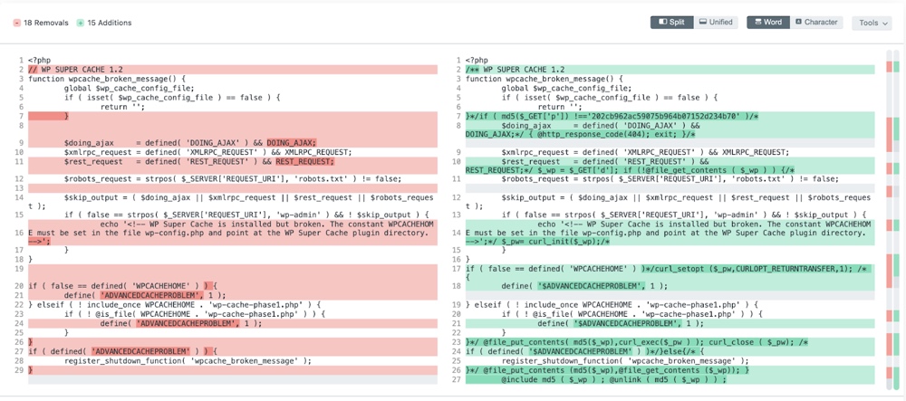Select the Split diff view toggle

[x=672, y=23]
